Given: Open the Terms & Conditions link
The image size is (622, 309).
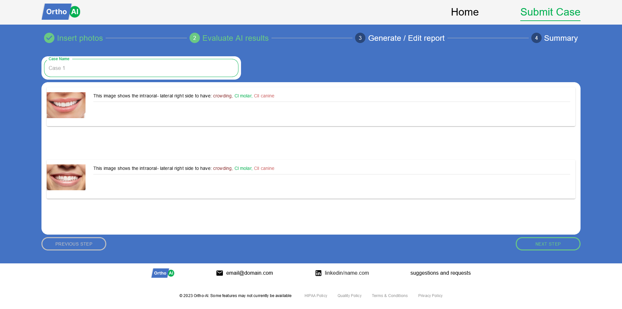Looking at the screenshot, I should 389,296.
